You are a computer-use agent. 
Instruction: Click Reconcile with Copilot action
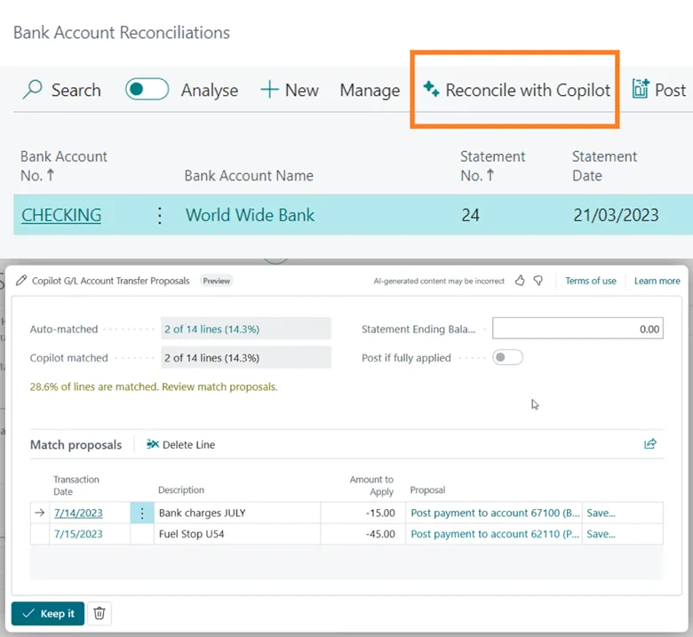click(516, 90)
